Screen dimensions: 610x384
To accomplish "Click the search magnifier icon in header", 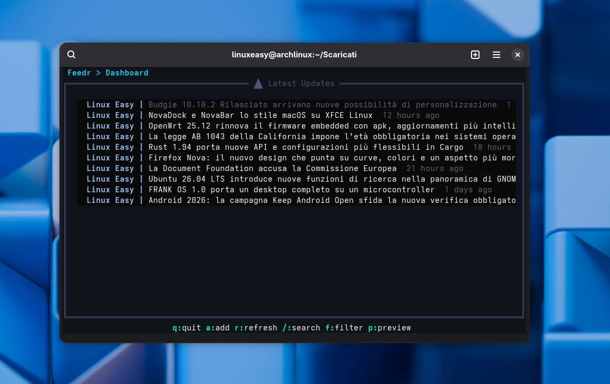I will pos(72,55).
